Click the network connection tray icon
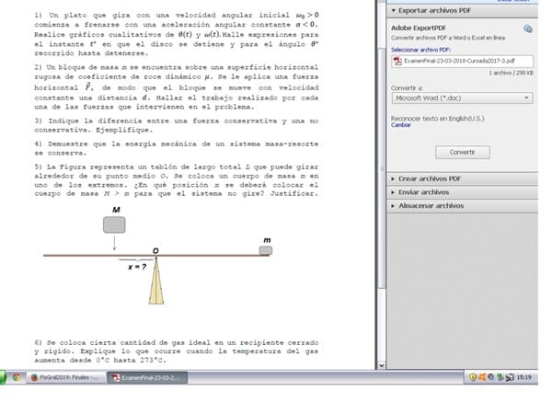Screen dimensions: 552x414 pyautogui.click(x=510, y=378)
